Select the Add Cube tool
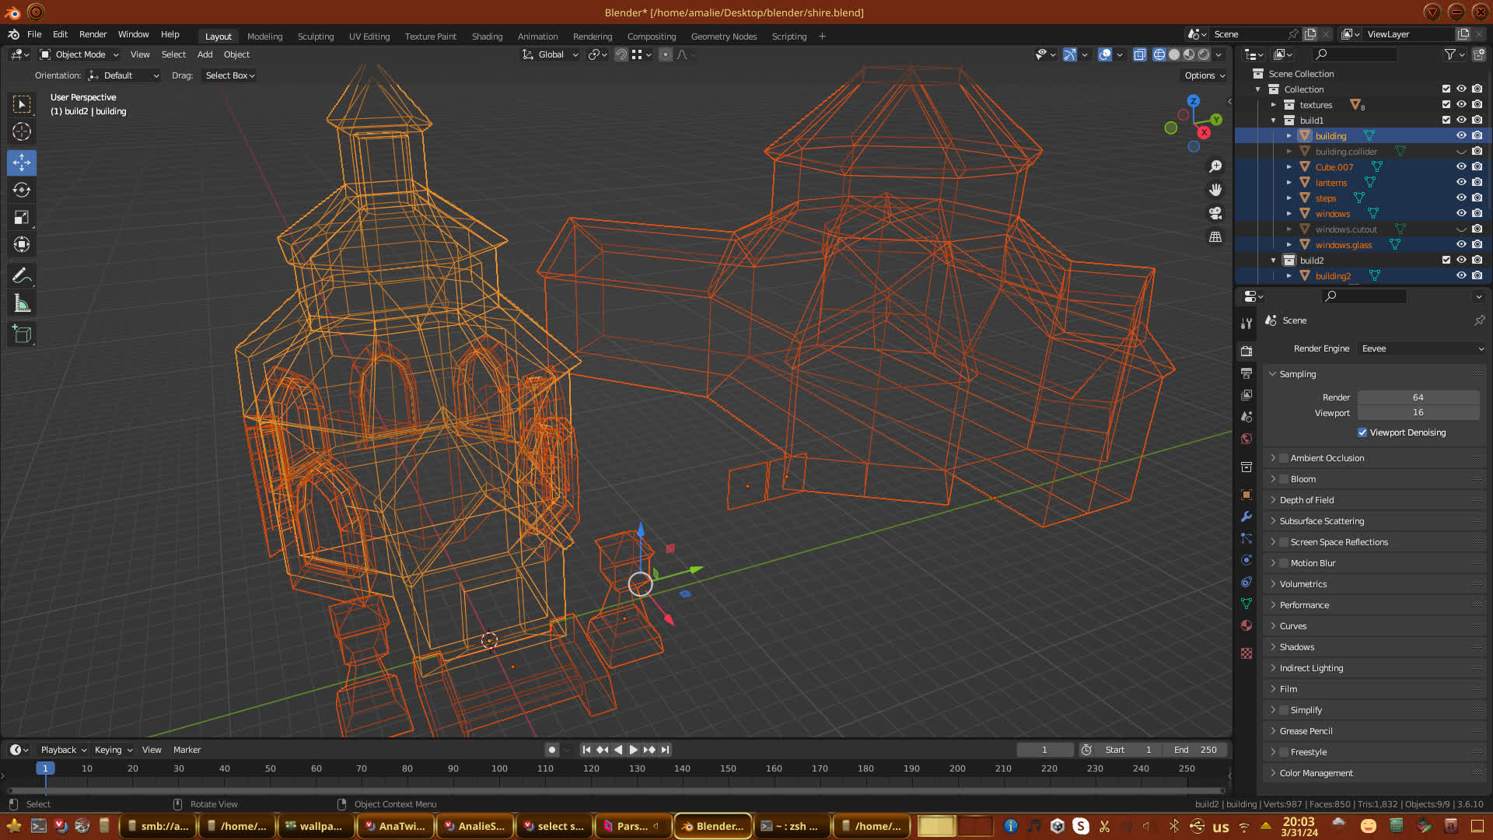Screen dimensions: 1493x840 coord(22,334)
